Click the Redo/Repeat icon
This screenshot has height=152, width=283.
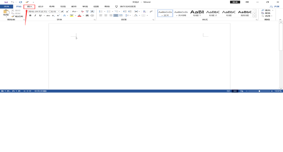point(21,2)
